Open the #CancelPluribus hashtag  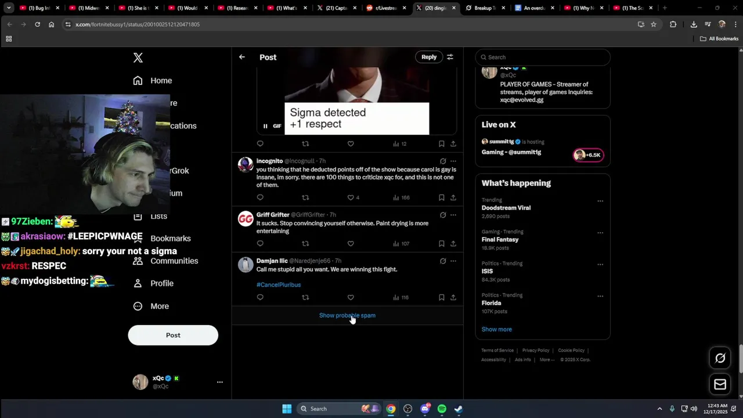pyautogui.click(x=279, y=285)
